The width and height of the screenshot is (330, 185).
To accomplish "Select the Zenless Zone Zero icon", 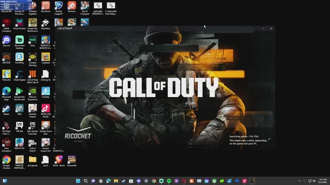I will click(46, 128).
